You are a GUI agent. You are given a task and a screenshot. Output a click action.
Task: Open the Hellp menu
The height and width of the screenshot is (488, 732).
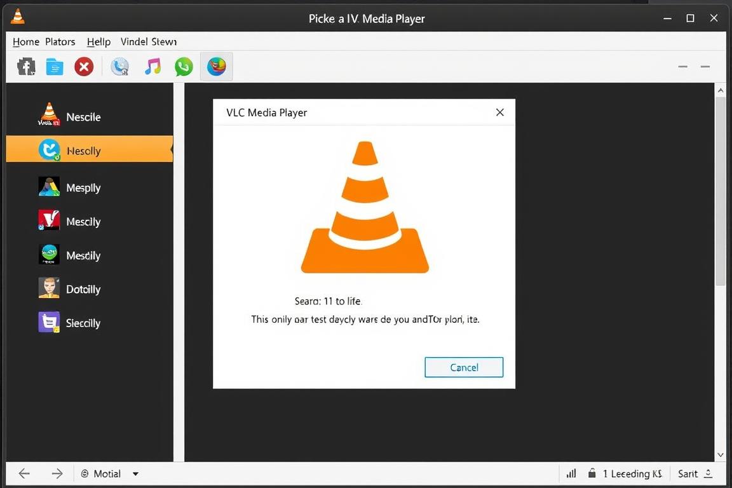click(98, 41)
